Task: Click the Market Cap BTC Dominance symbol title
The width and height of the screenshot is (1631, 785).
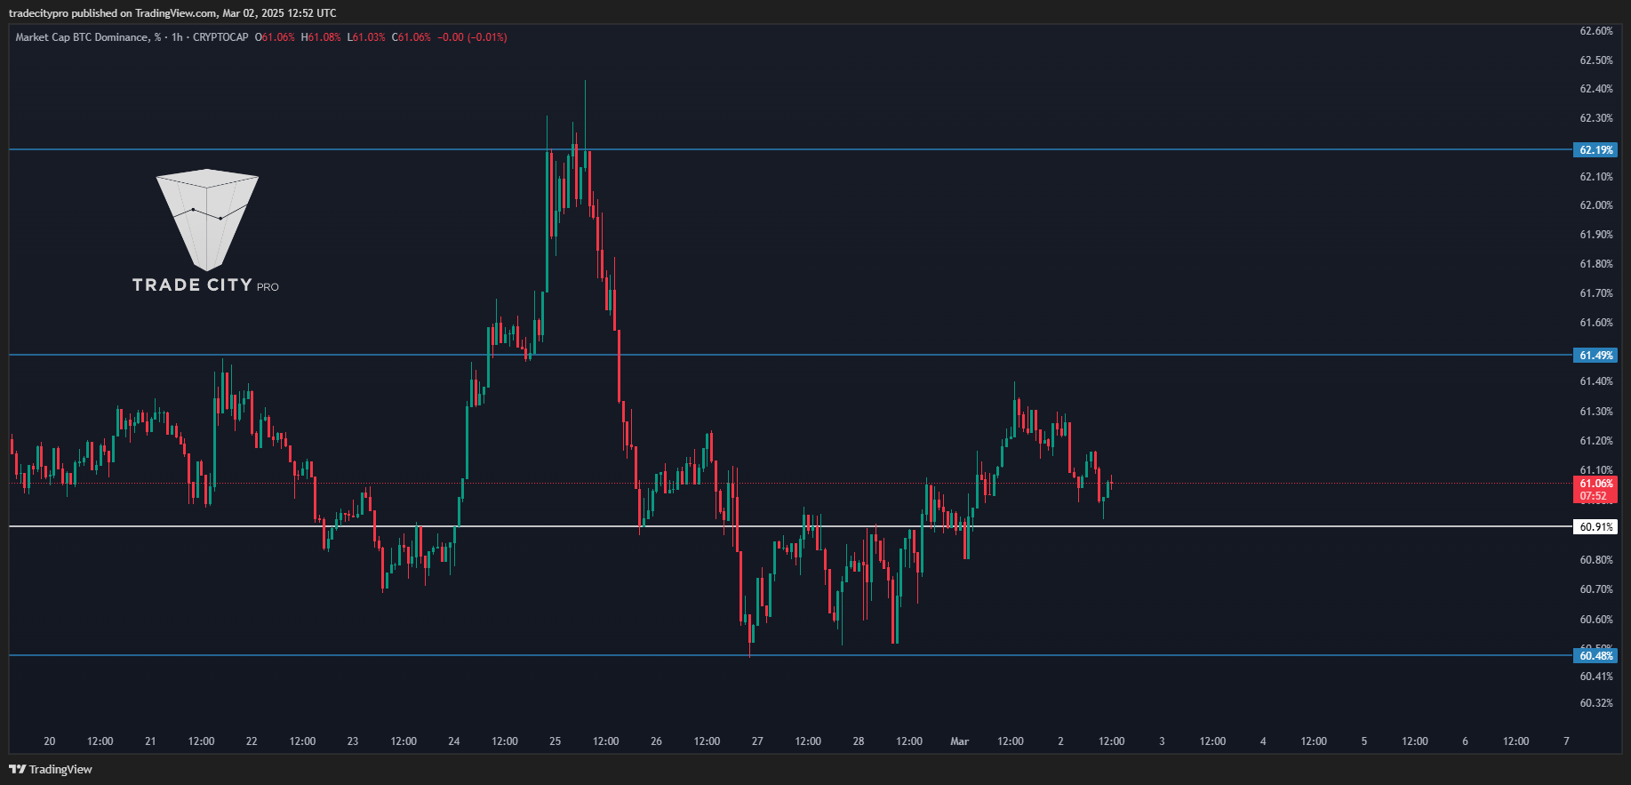Action: [x=88, y=37]
